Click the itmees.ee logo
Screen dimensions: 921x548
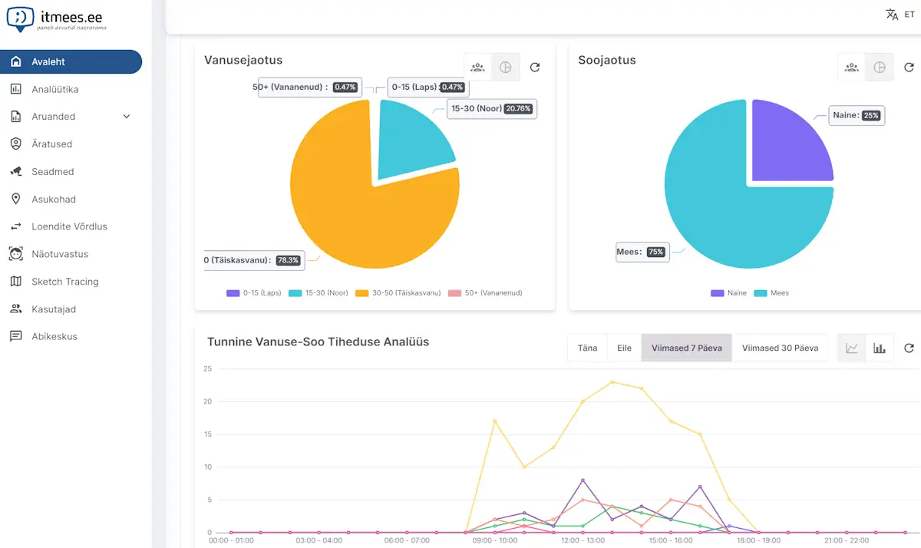(56, 20)
